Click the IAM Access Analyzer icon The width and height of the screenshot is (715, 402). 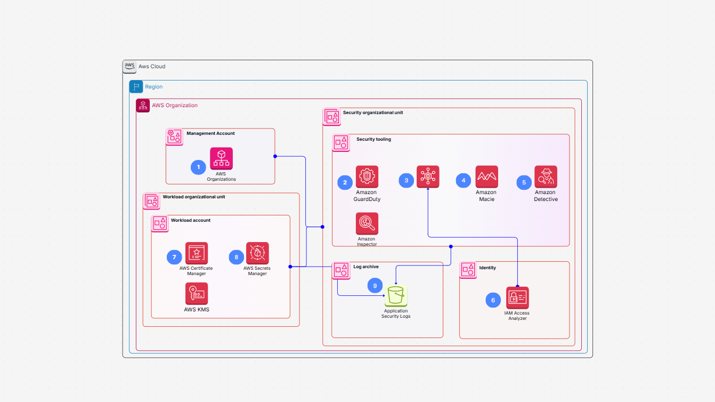click(x=517, y=298)
